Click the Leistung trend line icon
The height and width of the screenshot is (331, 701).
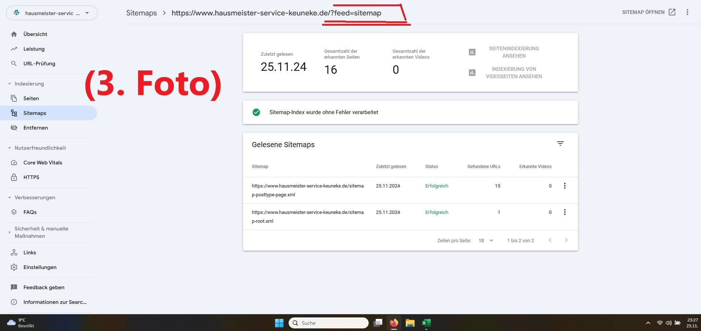(14, 49)
